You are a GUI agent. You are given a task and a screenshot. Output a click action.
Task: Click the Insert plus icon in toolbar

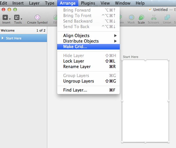[5, 18]
